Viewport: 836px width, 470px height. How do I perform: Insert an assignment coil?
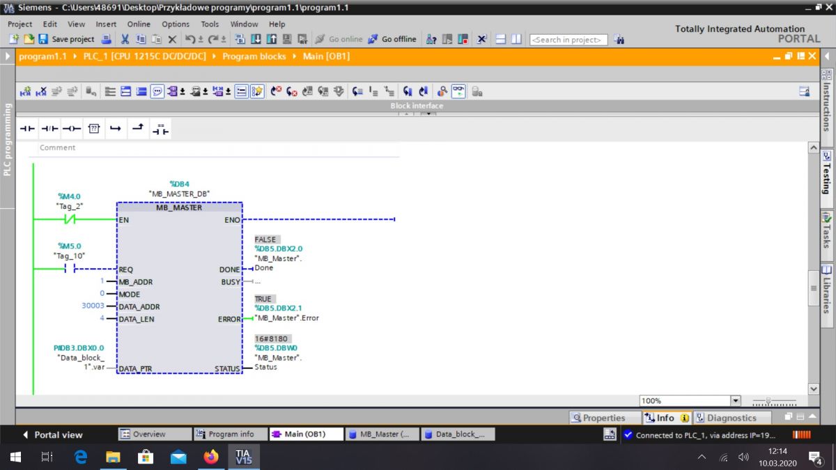[x=72, y=129]
